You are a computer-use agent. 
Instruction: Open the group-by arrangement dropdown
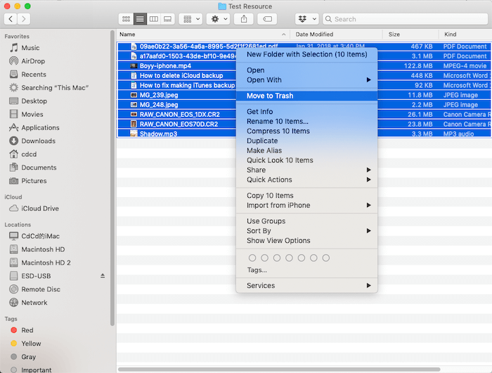(x=190, y=19)
